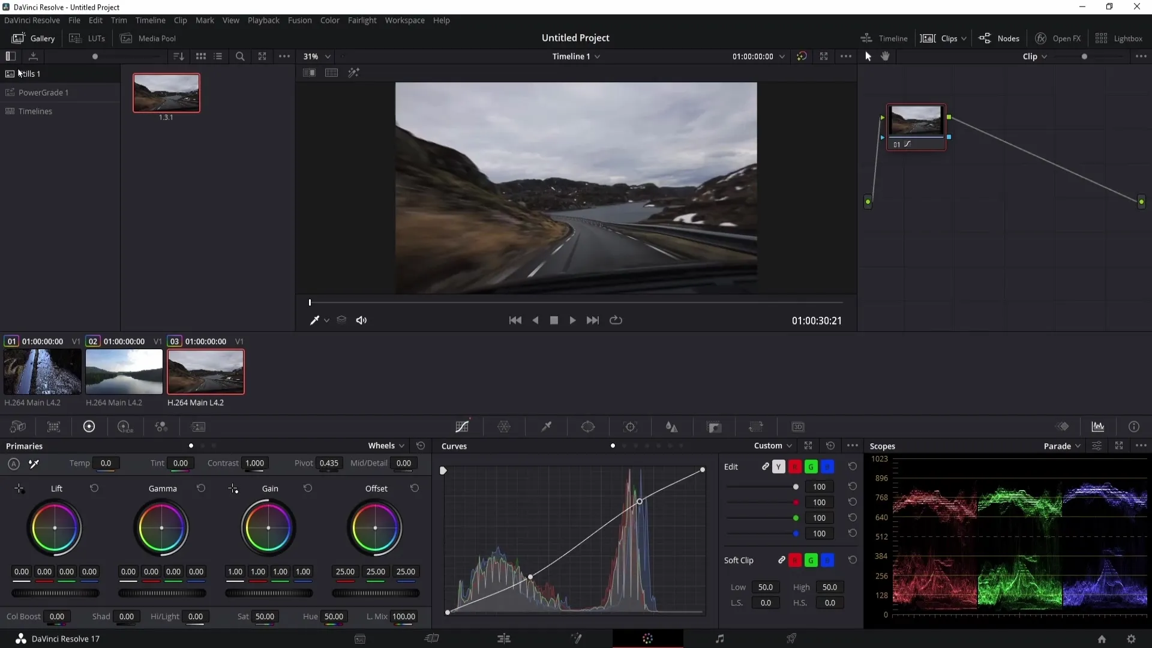Select the hand pan tool in node editor
This screenshot has width=1152, height=648.
tap(885, 56)
